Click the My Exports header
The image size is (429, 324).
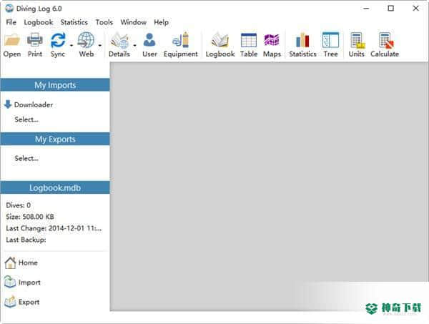pyautogui.click(x=55, y=139)
